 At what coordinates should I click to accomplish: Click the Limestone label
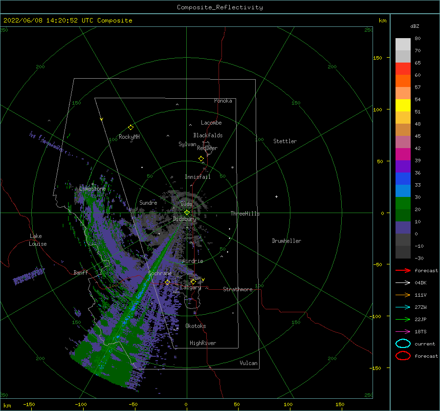(x=92, y=189)
